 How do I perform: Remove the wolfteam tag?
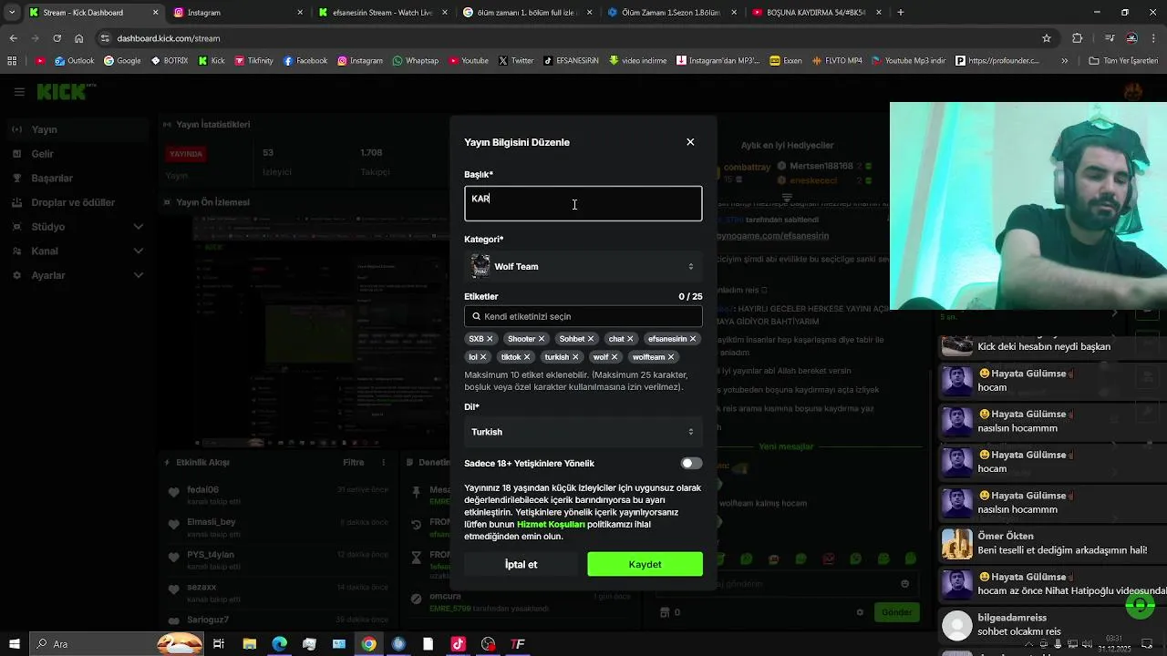coord(671,357)
